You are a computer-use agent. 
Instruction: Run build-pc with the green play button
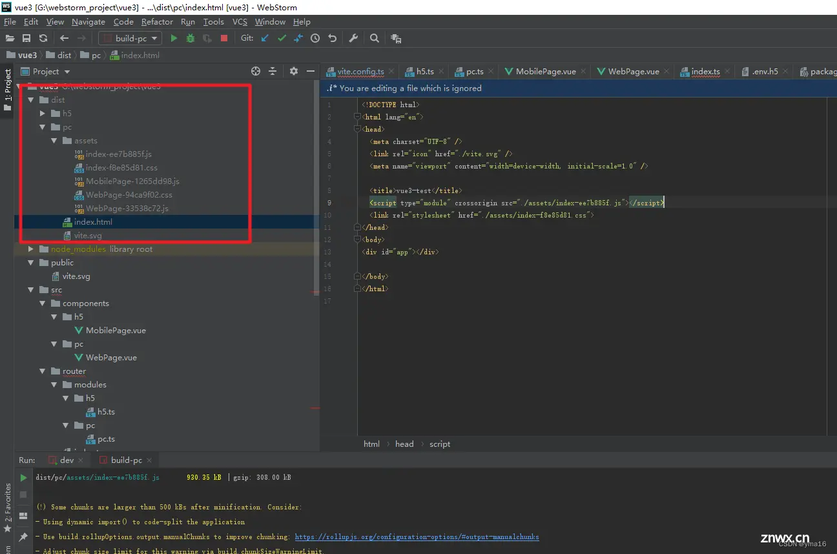tap(174, 38)
